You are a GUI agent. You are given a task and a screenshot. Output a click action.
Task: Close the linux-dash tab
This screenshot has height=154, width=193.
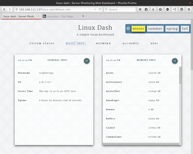(x=38, y=16)
